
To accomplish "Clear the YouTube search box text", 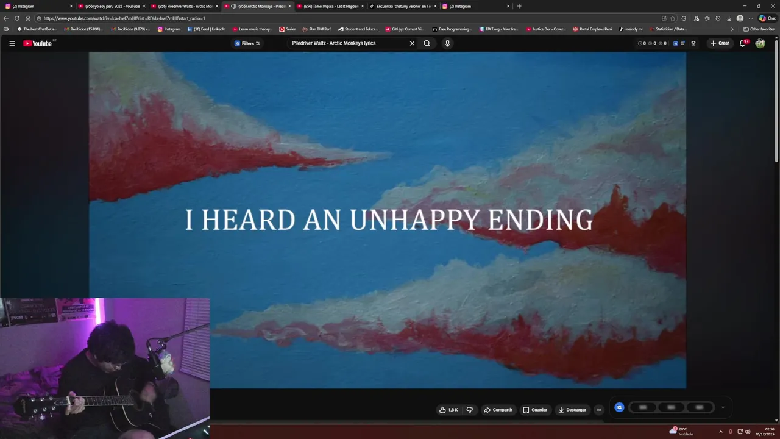I will coord(412,43).
